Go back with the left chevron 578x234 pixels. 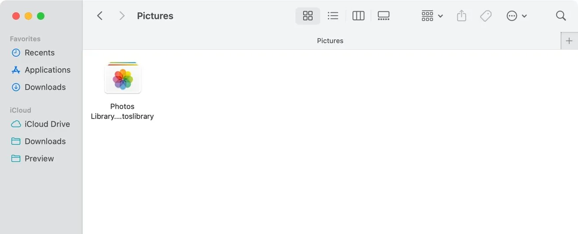100,16
